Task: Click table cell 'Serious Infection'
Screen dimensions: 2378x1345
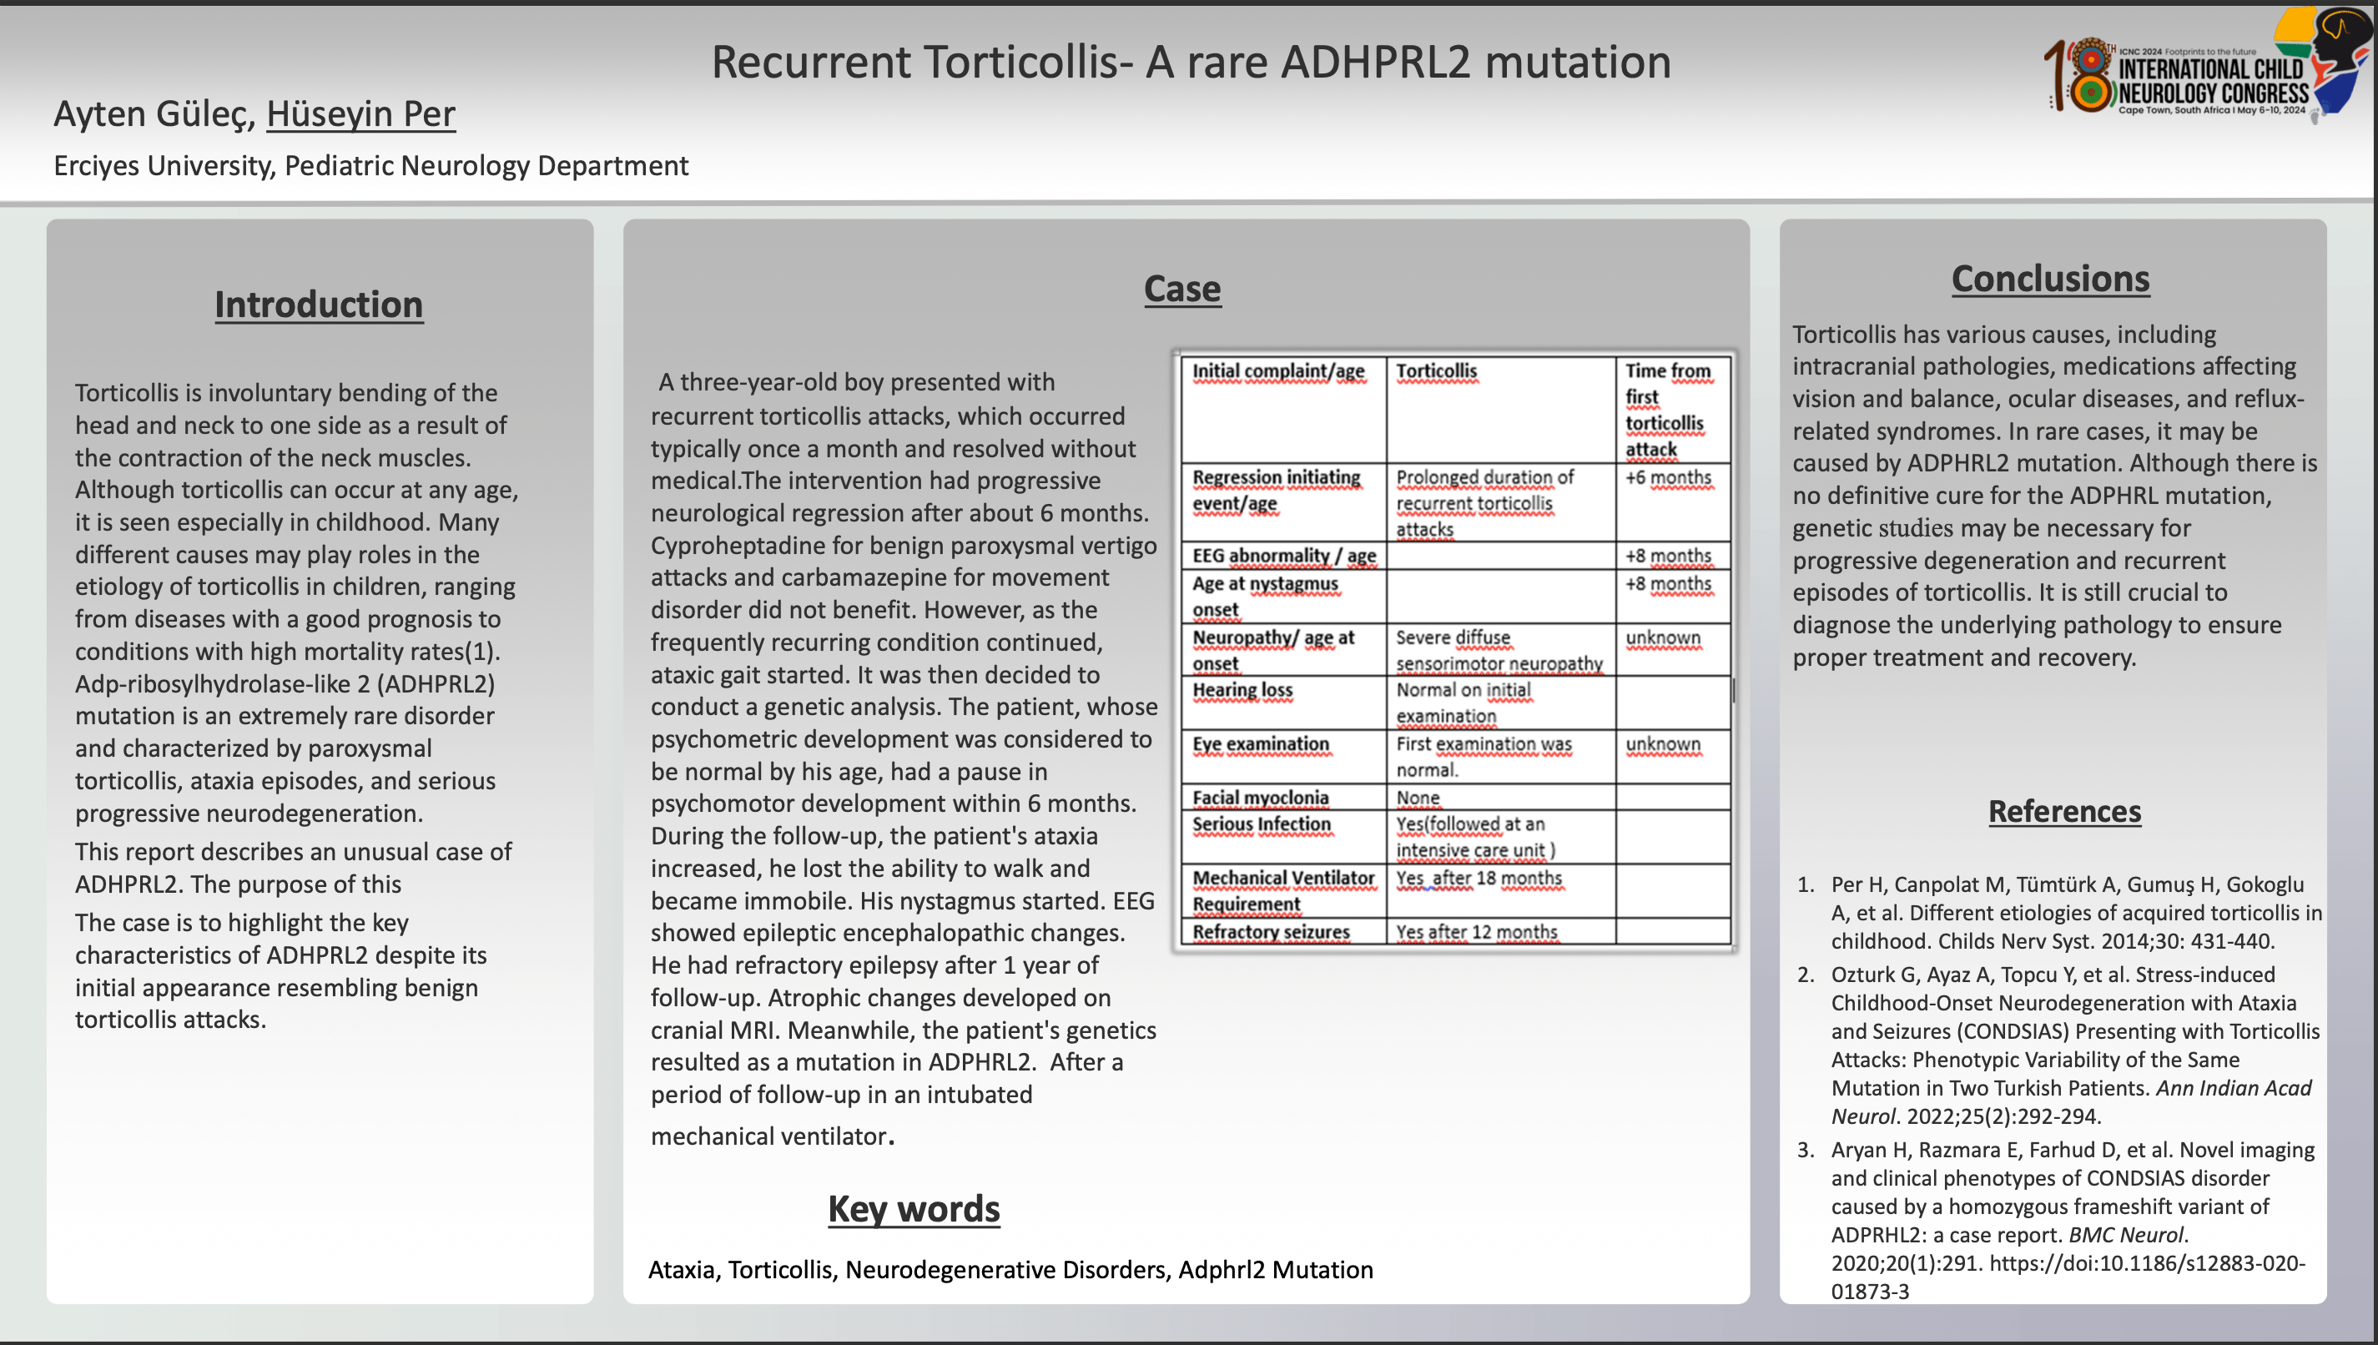Action: [1283, 837]
